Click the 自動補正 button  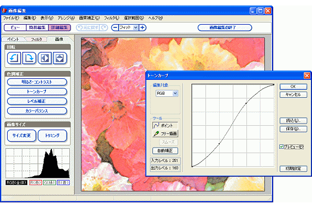coord(165,151)
